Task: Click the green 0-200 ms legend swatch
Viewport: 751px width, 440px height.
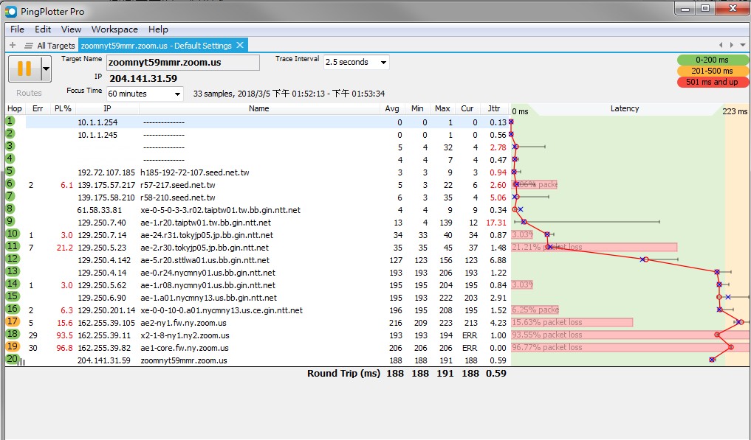Action: coord(712,60)
